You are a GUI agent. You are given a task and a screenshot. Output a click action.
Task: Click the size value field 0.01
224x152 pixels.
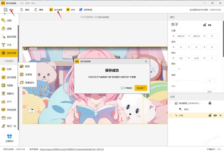[209, 91]
